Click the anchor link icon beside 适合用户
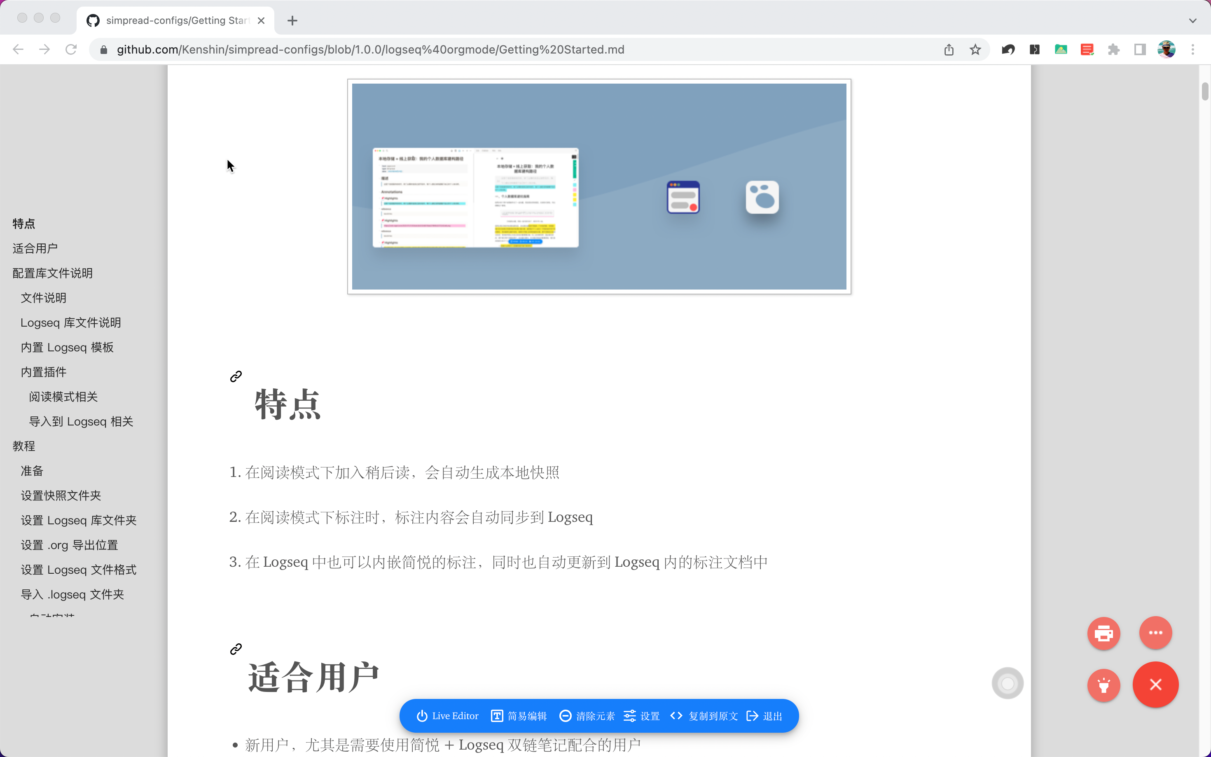 [x=236, y=650]
